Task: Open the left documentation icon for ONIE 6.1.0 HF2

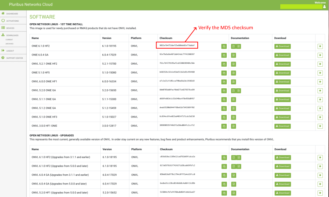Action: (233, 46)
